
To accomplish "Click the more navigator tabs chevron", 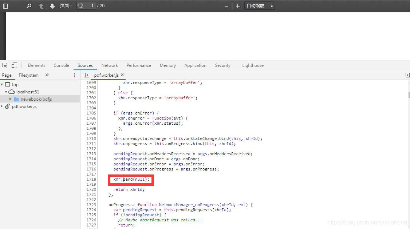I will point(47,75).
